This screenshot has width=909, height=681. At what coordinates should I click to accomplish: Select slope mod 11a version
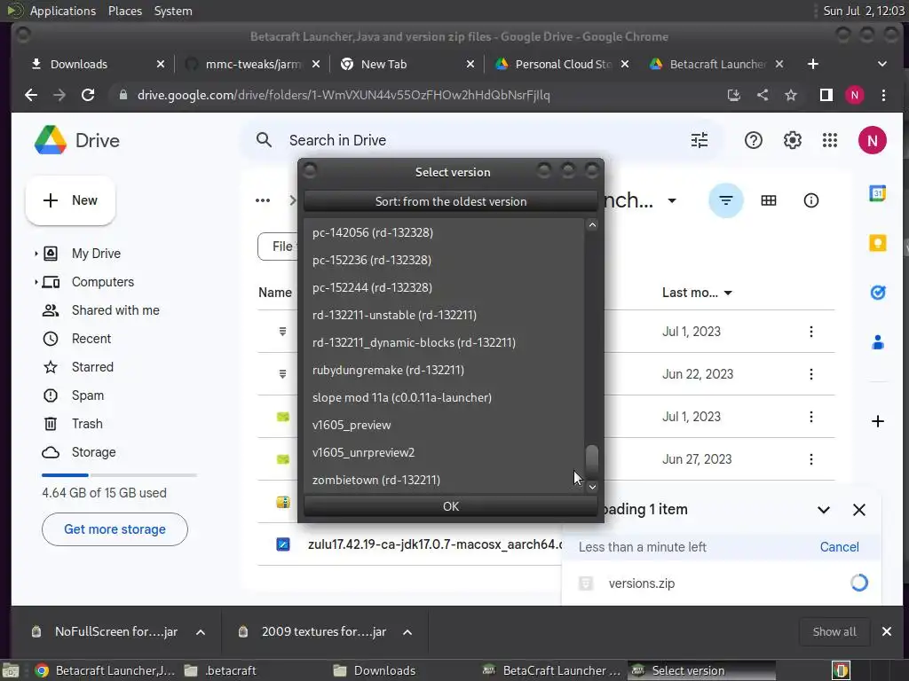[x=444, y=398]
